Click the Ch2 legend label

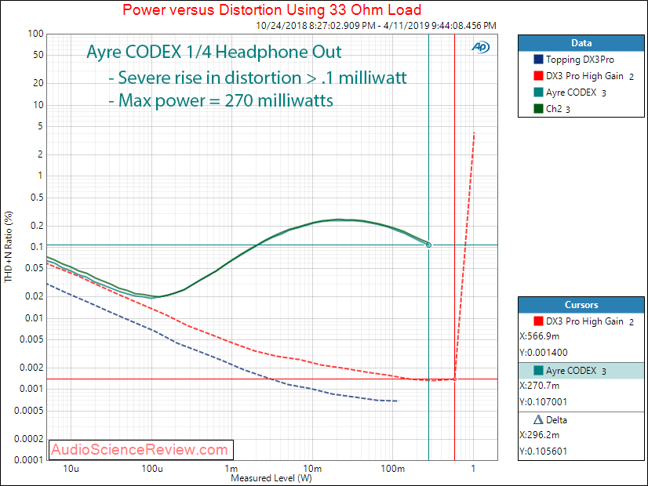[554, 109]
